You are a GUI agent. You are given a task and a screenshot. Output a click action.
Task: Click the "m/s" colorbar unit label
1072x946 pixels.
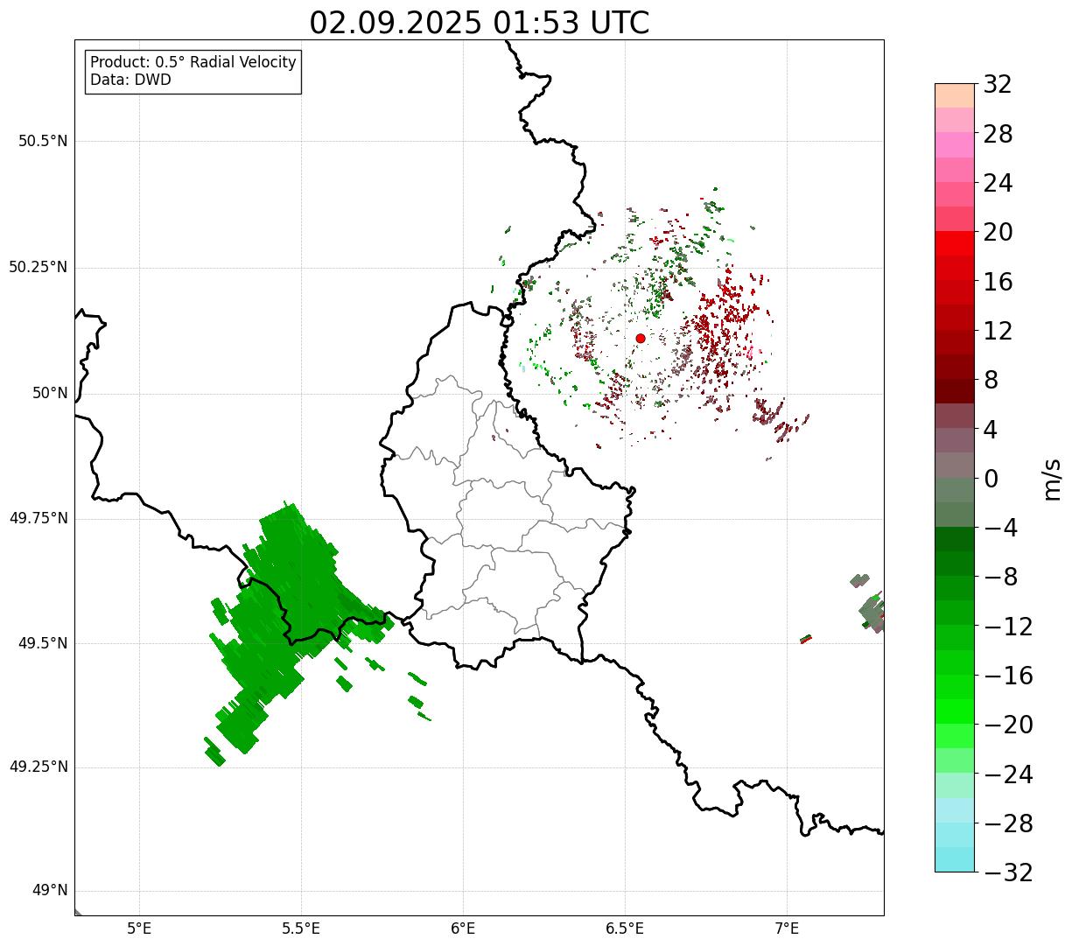[x=1052, y=479]
